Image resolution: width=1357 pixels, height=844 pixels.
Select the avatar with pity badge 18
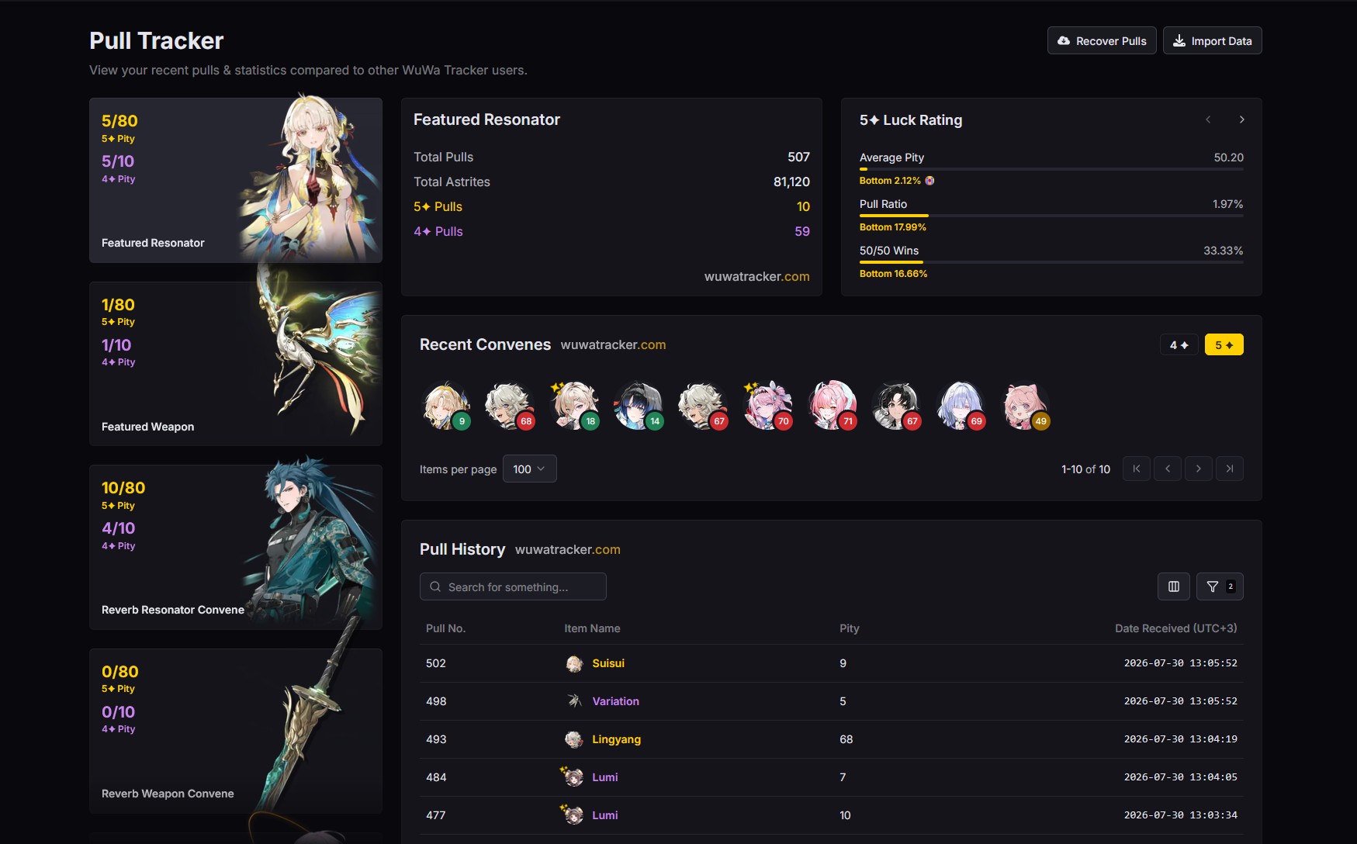point(574,406)
